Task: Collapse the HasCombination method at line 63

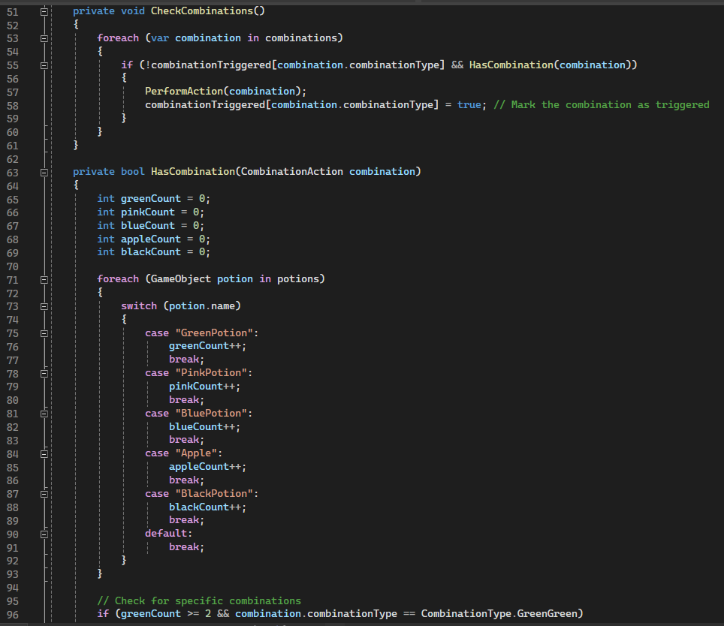Action: [x=44, y=173]
